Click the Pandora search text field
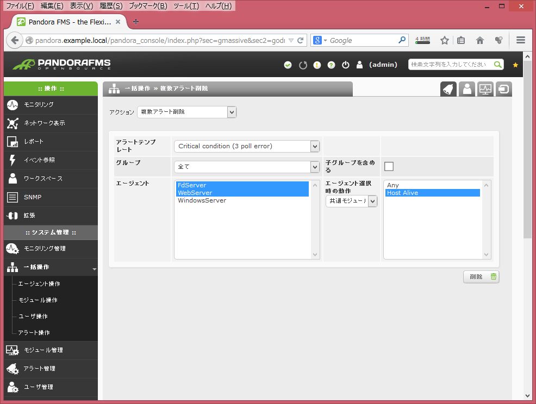This screenshot has width=536, height=404. (450, 65)
